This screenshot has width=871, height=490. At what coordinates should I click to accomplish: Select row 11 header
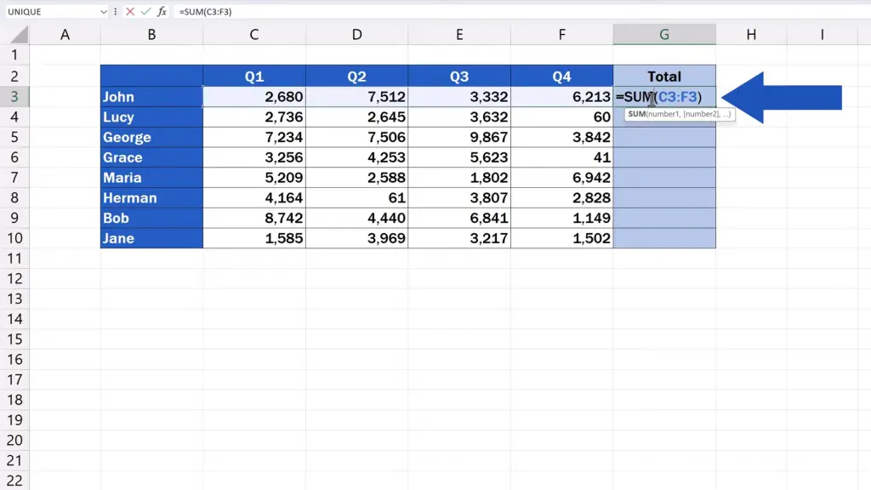[x=14, y=259]
